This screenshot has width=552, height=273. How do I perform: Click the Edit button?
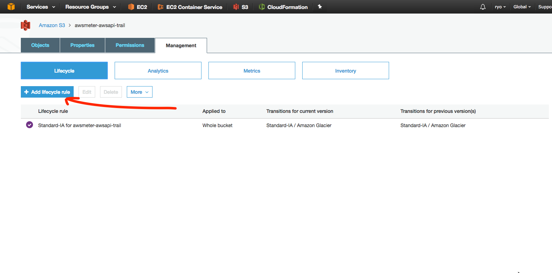[x=87, y=92]
